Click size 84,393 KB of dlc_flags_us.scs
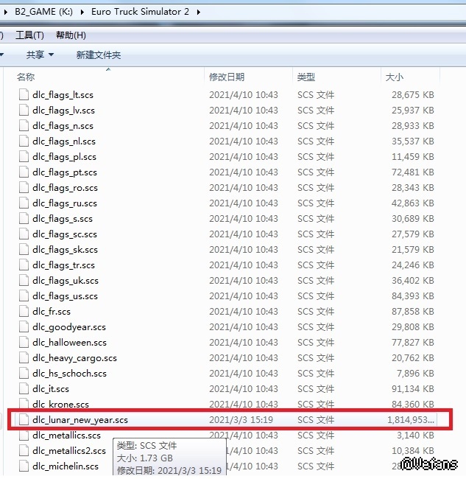The height and width of the screenshot is (479, 466). [x=413, y=296]
